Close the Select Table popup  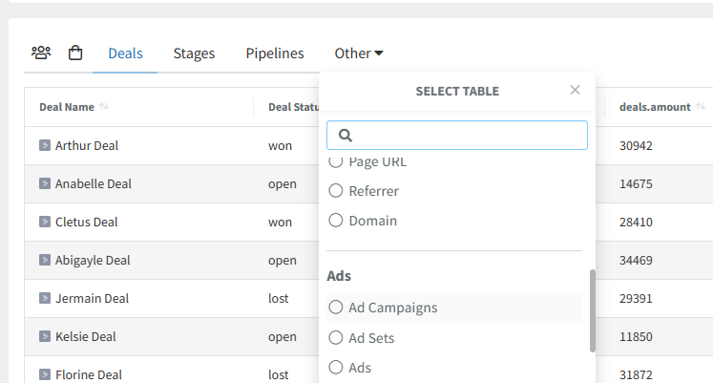point(575,90)
